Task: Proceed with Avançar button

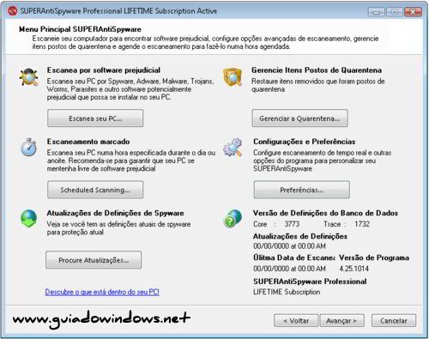Action: 341,321
